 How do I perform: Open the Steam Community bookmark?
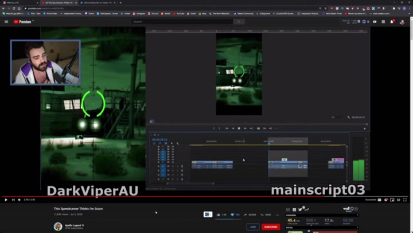(244, 13)
